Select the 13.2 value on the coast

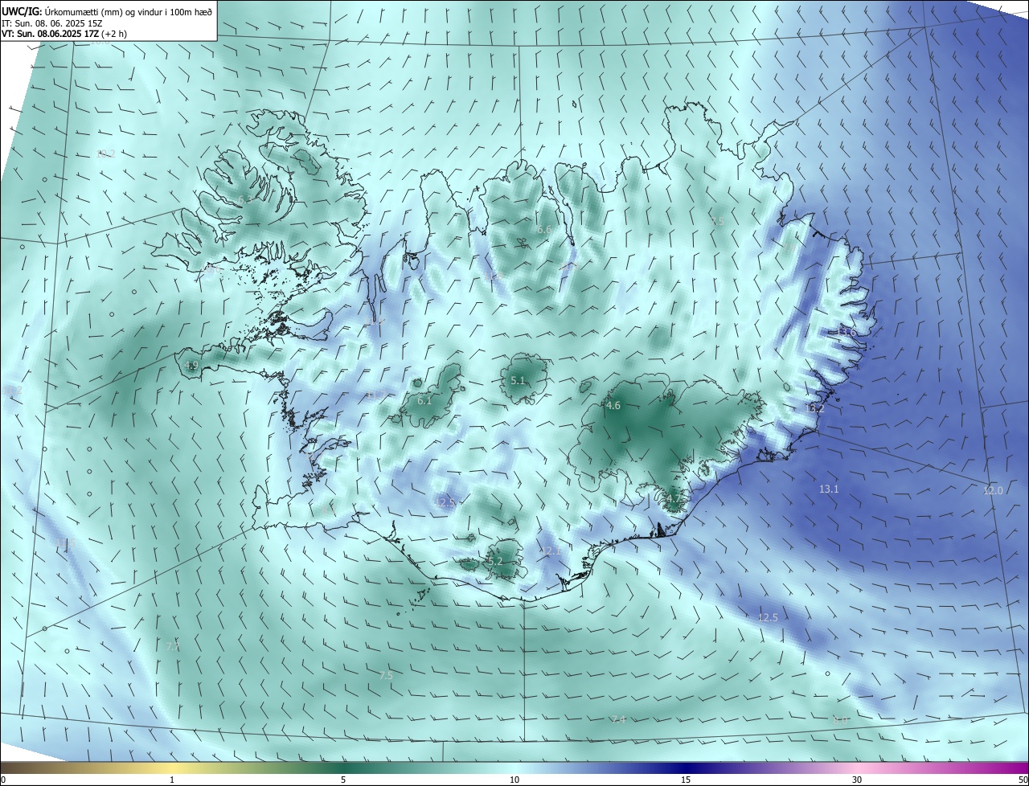click(x=814, y=408)
